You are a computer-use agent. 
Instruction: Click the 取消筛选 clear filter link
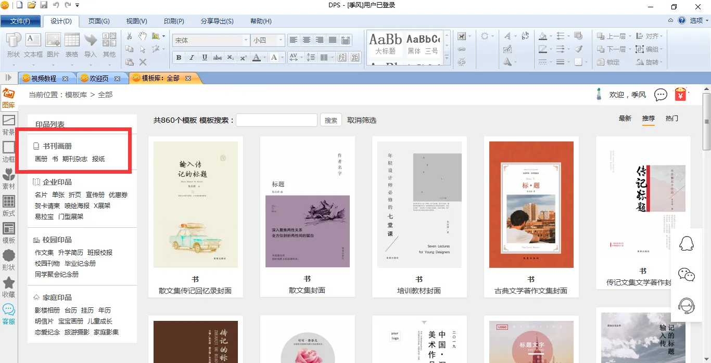coord(362,120)
